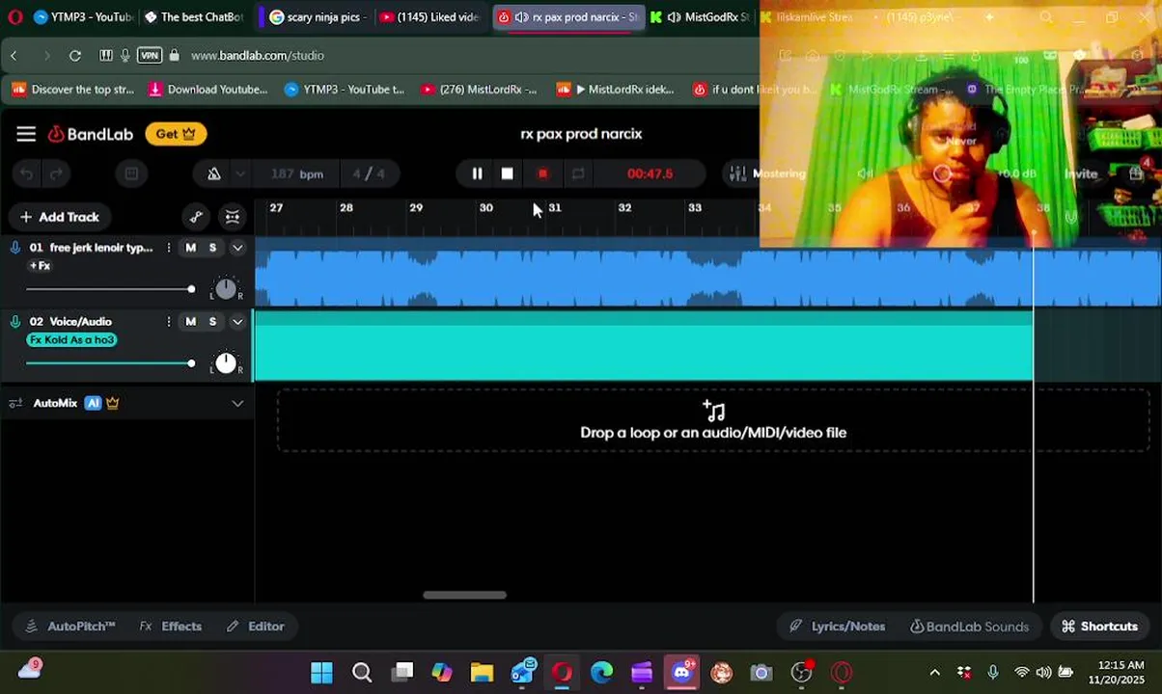Open the Fx Kold As a ho3 preset
Viewport: 1162px width, 694px height.
tap(71, 340)
